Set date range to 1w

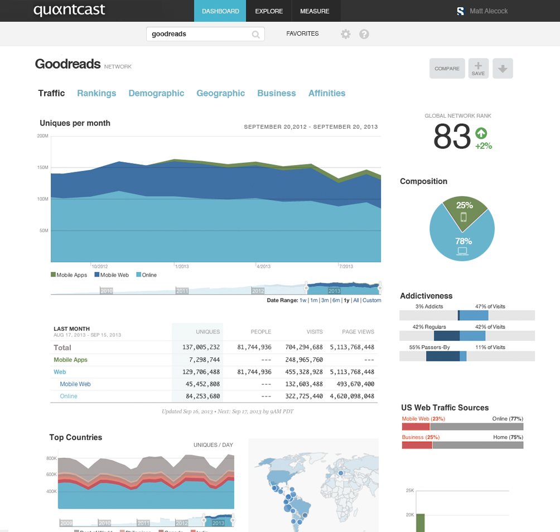tap(303, 300)
